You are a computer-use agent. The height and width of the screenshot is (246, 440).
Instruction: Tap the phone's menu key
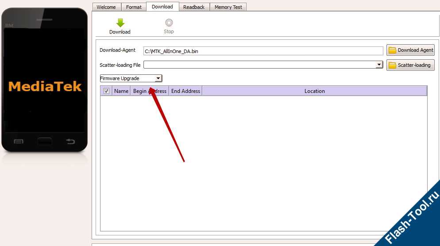(19, 141)
